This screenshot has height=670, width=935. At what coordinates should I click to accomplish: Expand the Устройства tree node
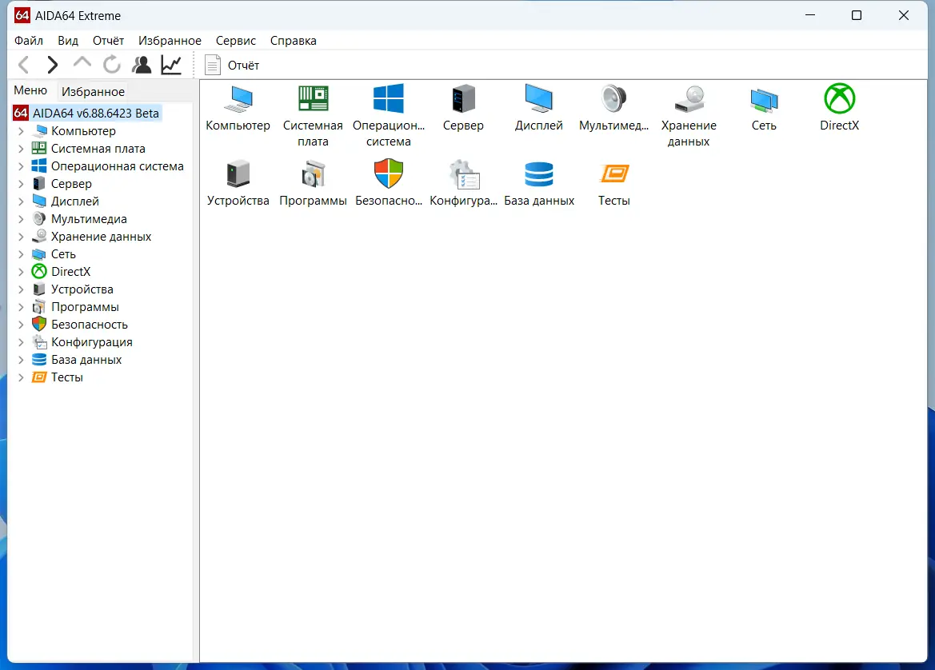click(x=21, y=289)
